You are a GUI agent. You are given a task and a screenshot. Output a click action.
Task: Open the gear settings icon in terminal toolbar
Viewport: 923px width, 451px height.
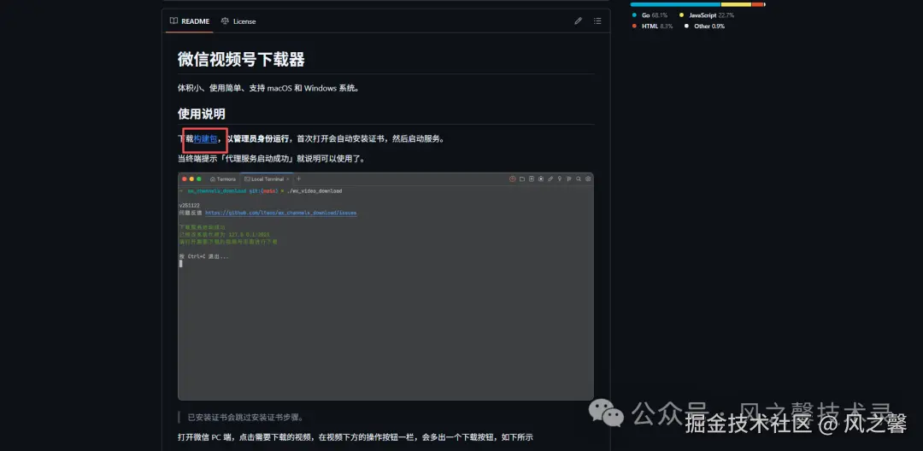[x=588, y=179]
